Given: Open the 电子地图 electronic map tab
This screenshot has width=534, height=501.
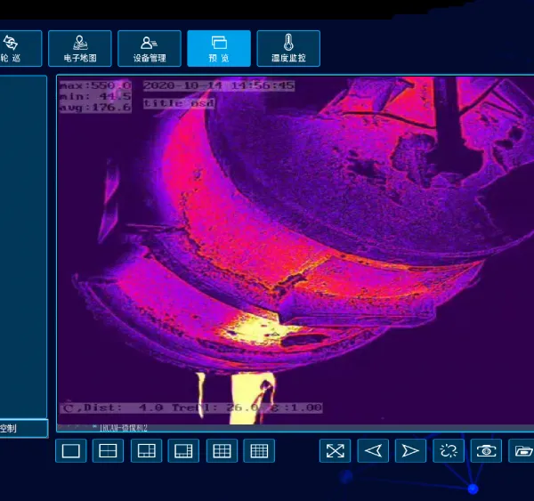Looking at the screenshot, I should [80, 48].
